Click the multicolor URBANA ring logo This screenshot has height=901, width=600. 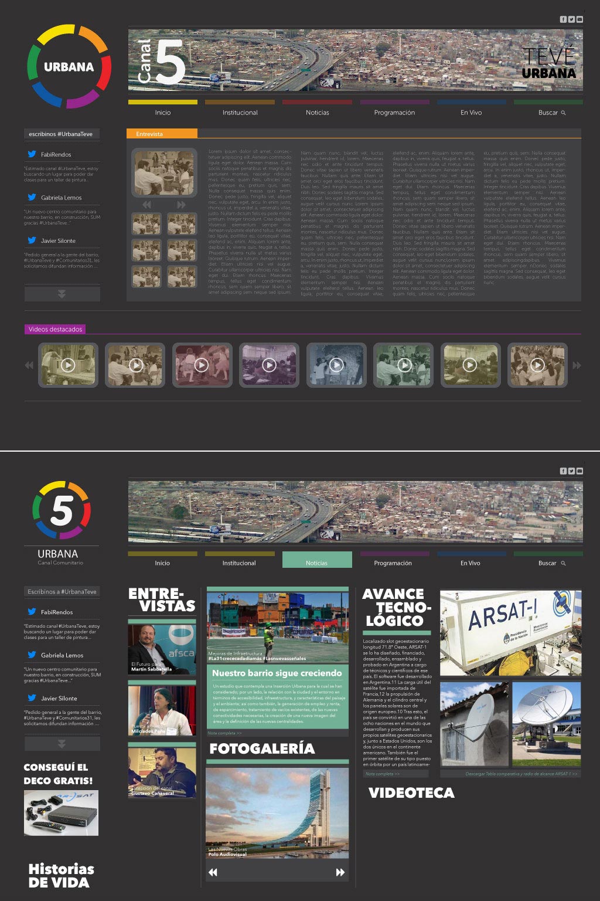69,66
